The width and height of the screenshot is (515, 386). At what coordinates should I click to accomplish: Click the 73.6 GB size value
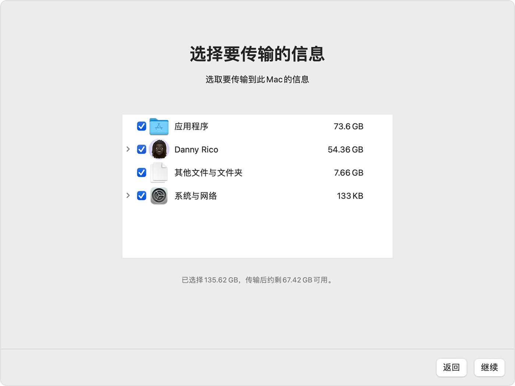[348, 126]
